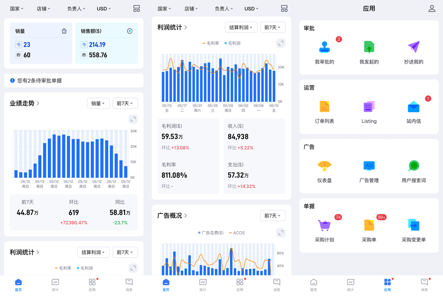The width and height of the screenshot is (443, 298).
Task: Toggle 毛利润 legend in bottom-left 利润统计
Action: click(x=84, y=268)
